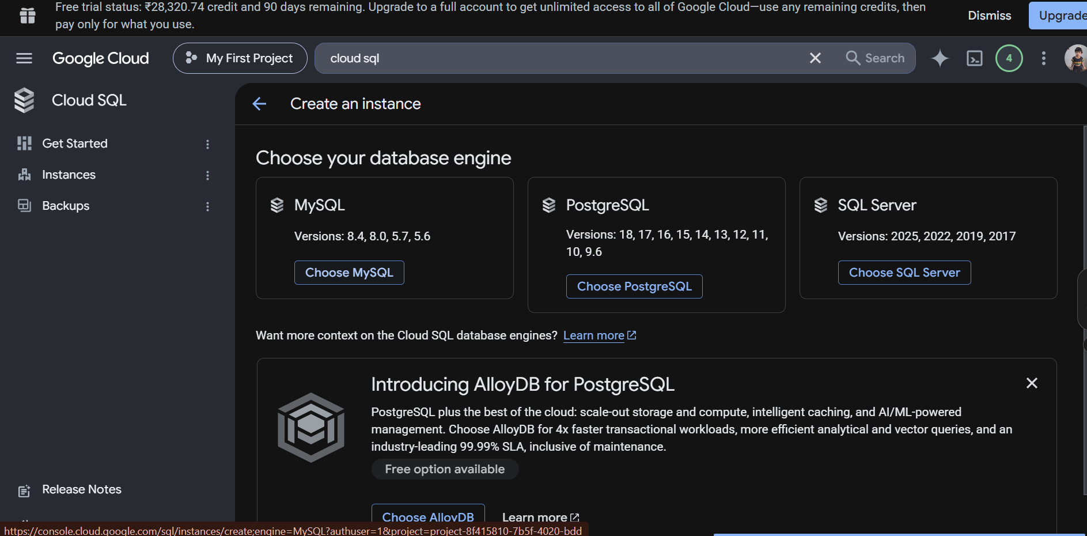Click the PostgreSQL engine stack icon

click(549, 205)
